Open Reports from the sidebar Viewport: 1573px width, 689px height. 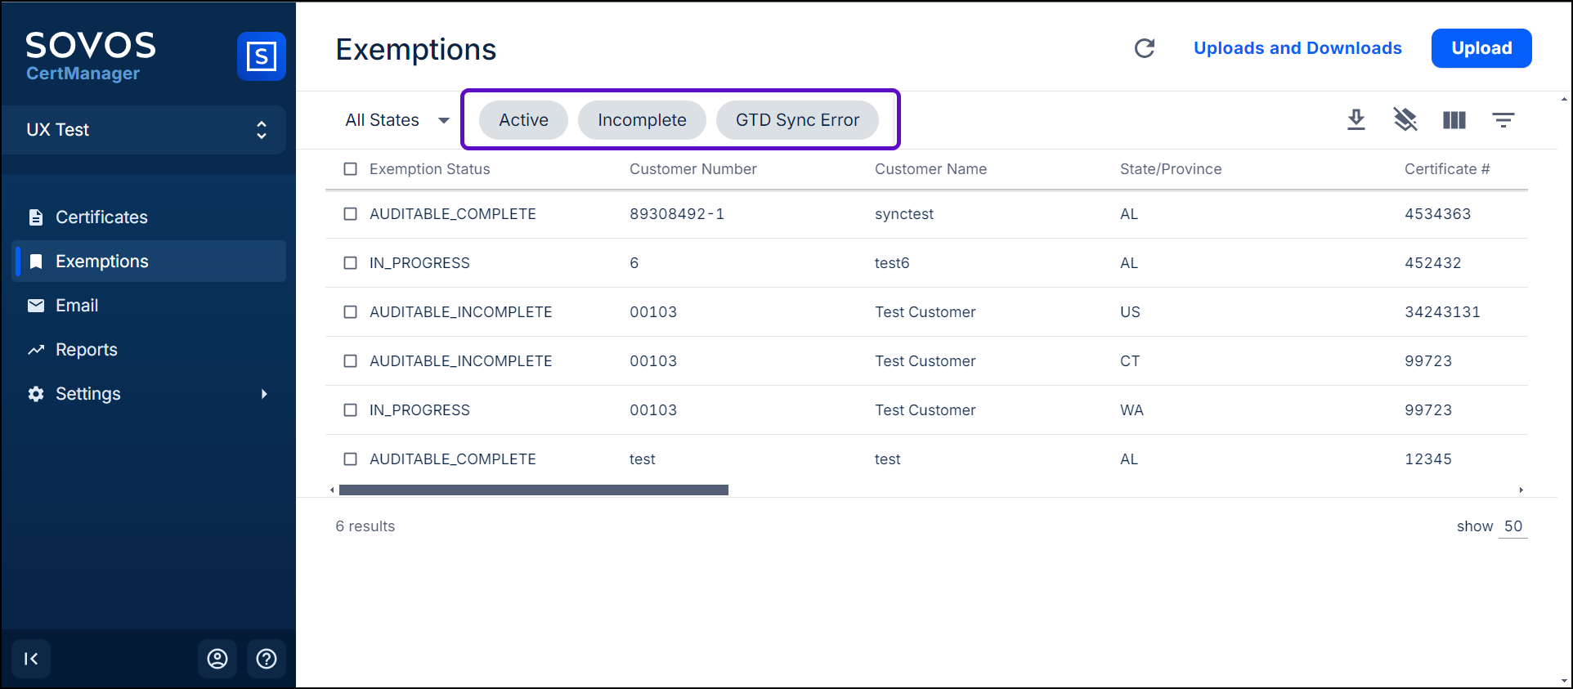coord(86,350)
